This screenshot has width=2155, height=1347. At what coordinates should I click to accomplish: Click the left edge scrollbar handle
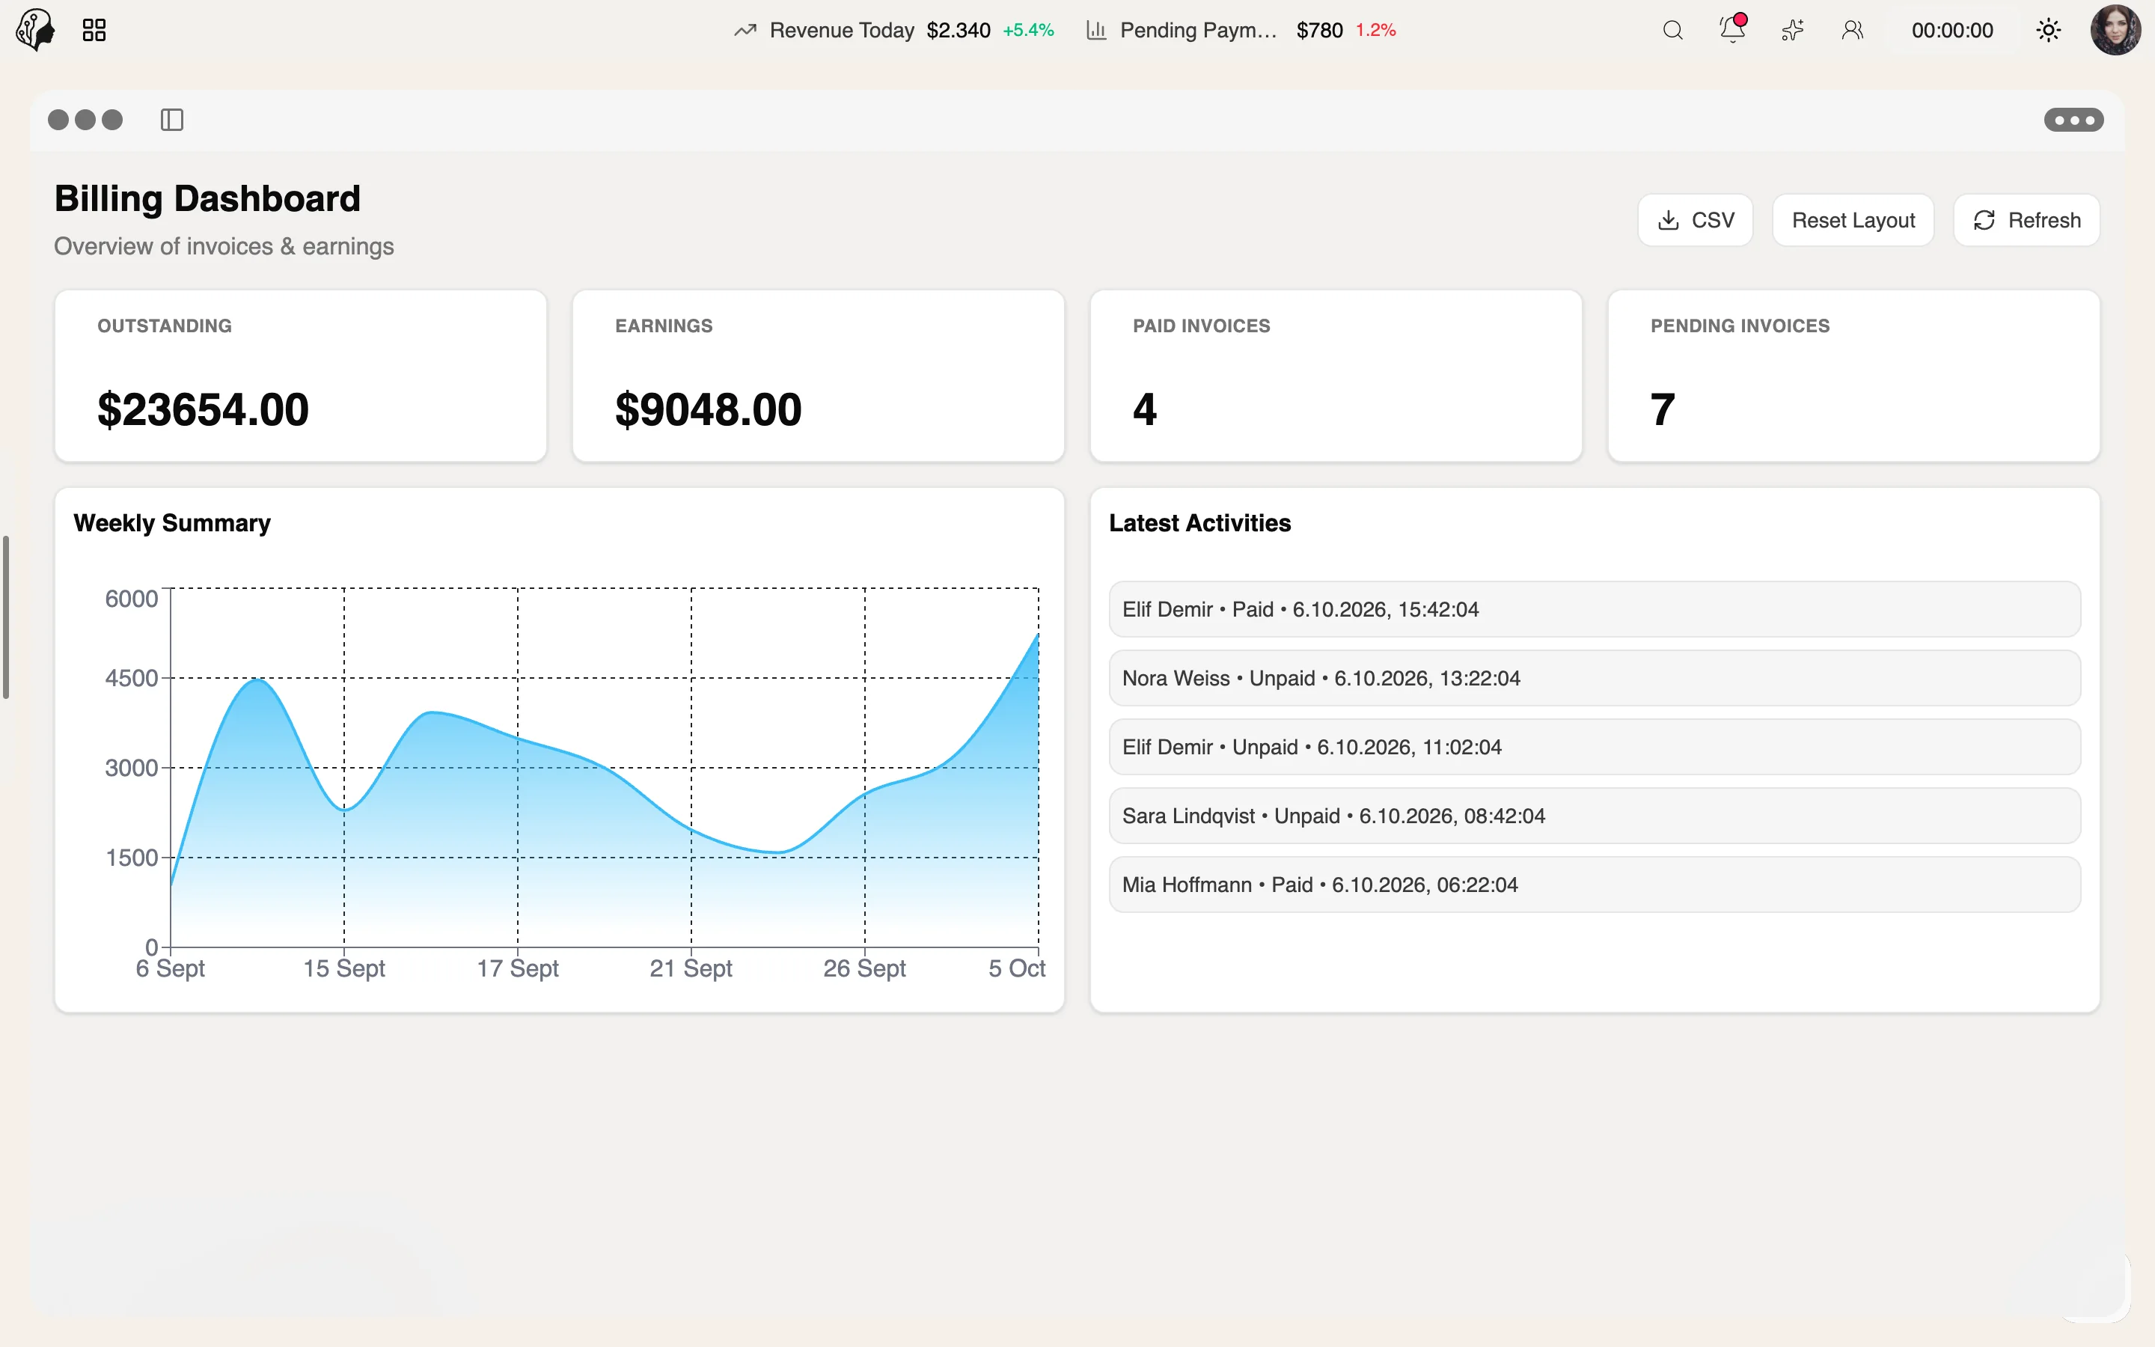(x=6, y=617)
